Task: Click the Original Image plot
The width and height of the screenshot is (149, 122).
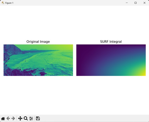Action: pyautogui.click(x=38, y=60)
